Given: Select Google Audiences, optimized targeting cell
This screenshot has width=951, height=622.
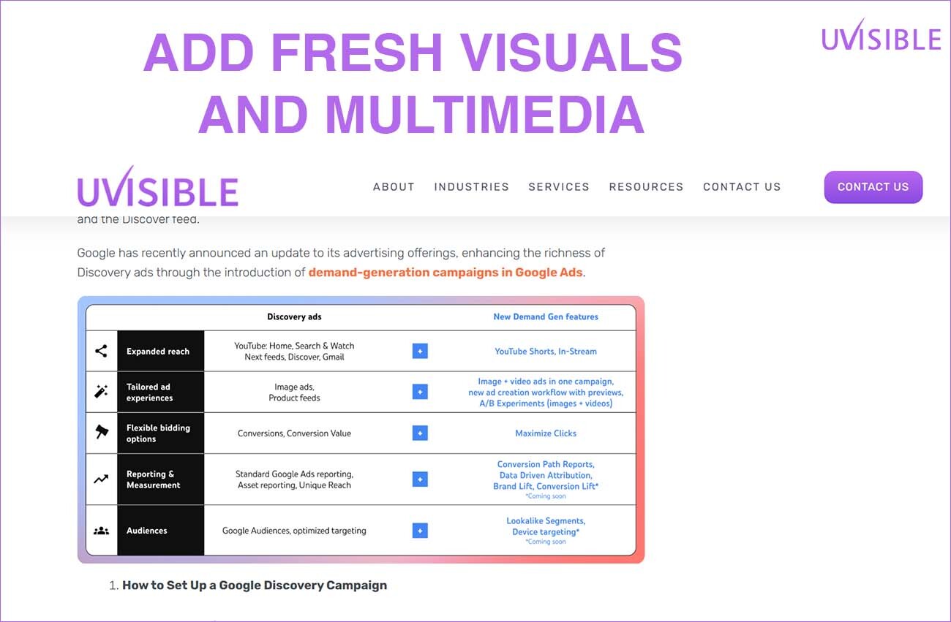Looking at the screenshot, I should (x=294, y=531).
